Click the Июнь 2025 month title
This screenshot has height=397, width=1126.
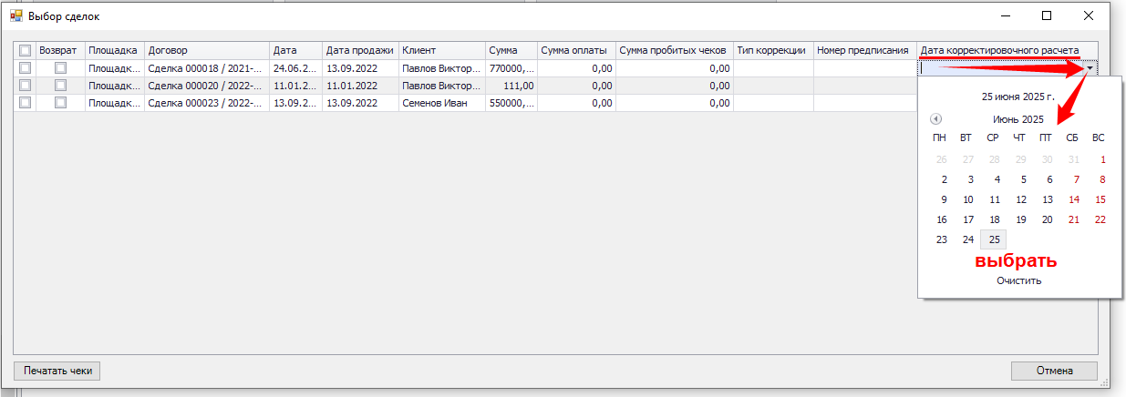[x=1018, y=119]
